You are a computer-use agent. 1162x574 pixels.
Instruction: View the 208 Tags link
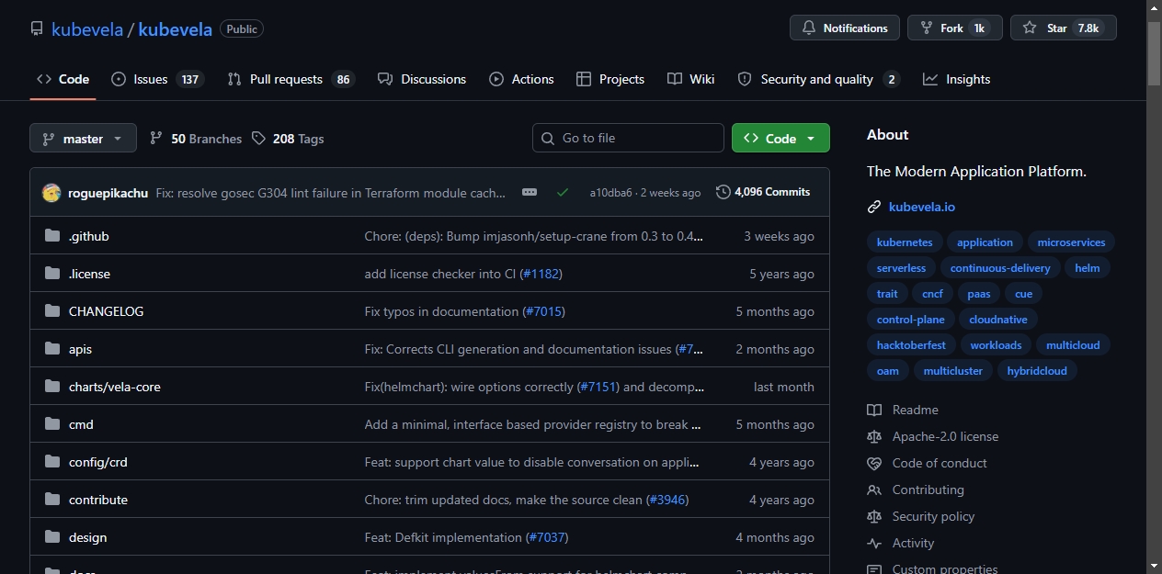(288, 139)
